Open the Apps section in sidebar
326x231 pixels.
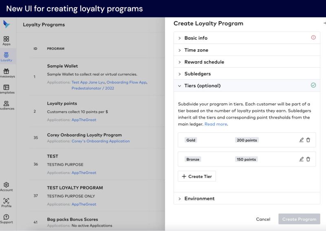pyautogui.click(x=6, y=41)
